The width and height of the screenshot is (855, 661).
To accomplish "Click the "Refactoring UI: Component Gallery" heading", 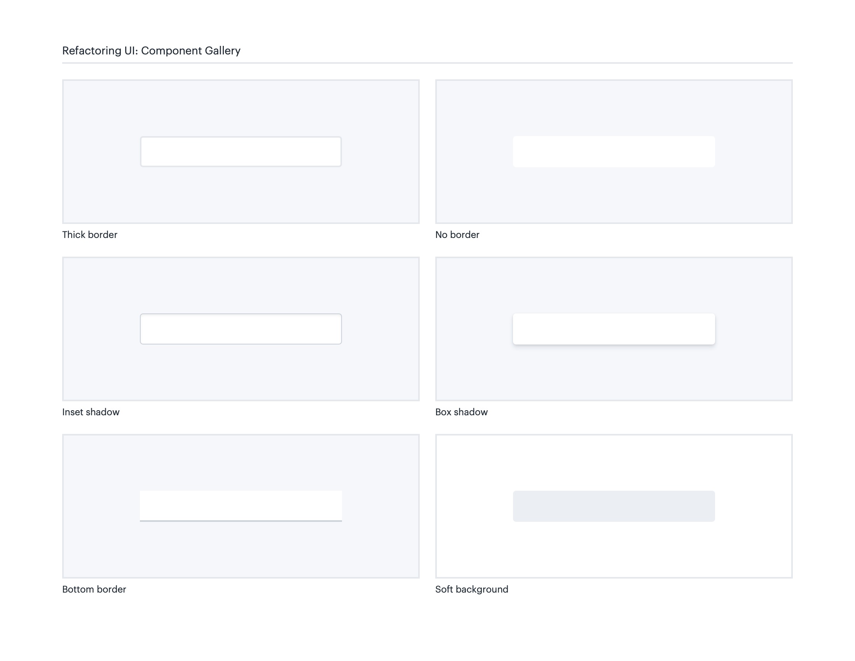I will 151,51.
